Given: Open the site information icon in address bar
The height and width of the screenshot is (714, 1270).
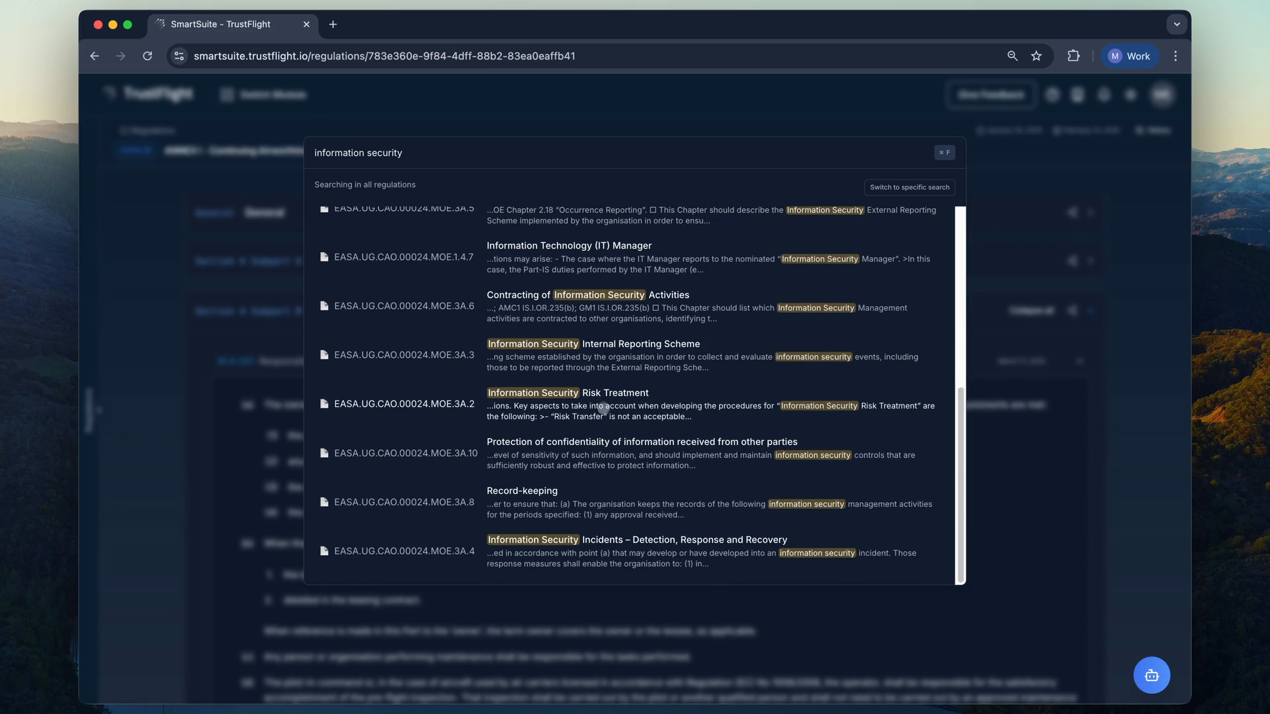Looking at the screenshot, I should tap(179, 56).
